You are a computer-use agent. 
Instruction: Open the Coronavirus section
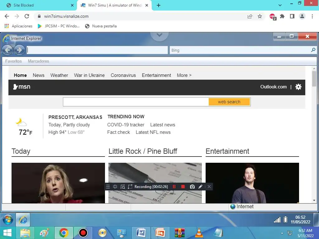click(x=123, y=75)
